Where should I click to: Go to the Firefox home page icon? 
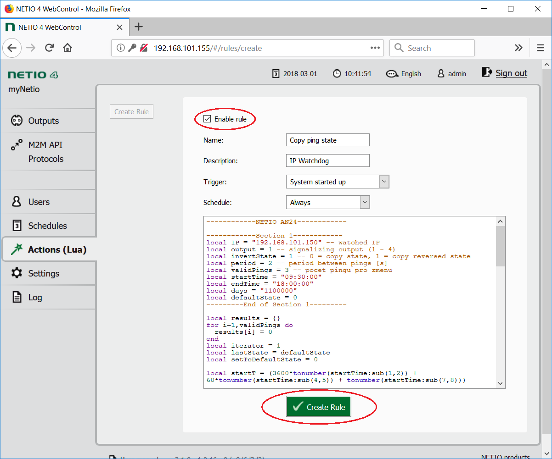tap(68, 48)
